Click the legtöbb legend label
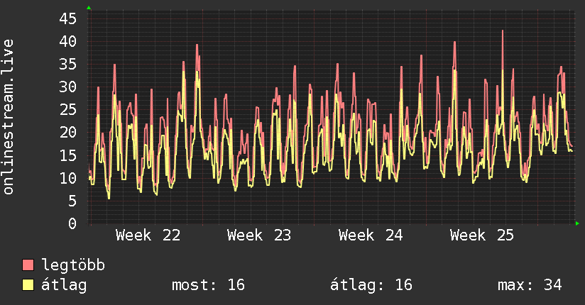The image size is (585, 305). [73, 265]
